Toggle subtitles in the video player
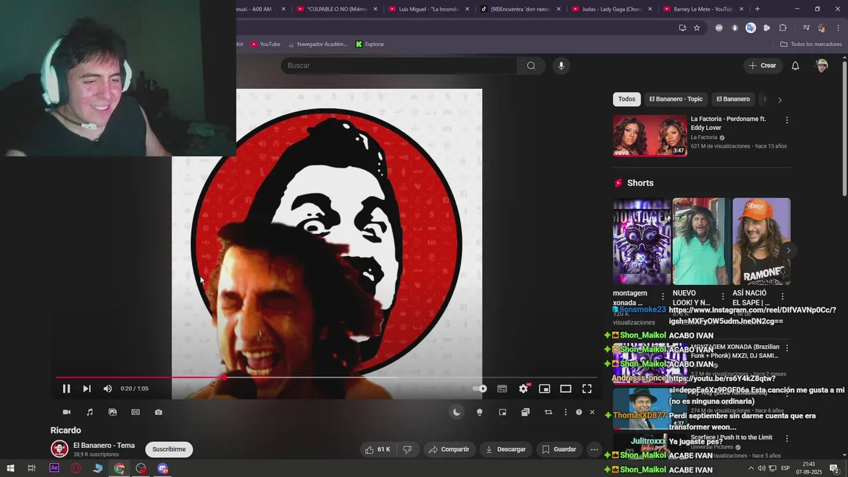 click(x=502, y=389)
